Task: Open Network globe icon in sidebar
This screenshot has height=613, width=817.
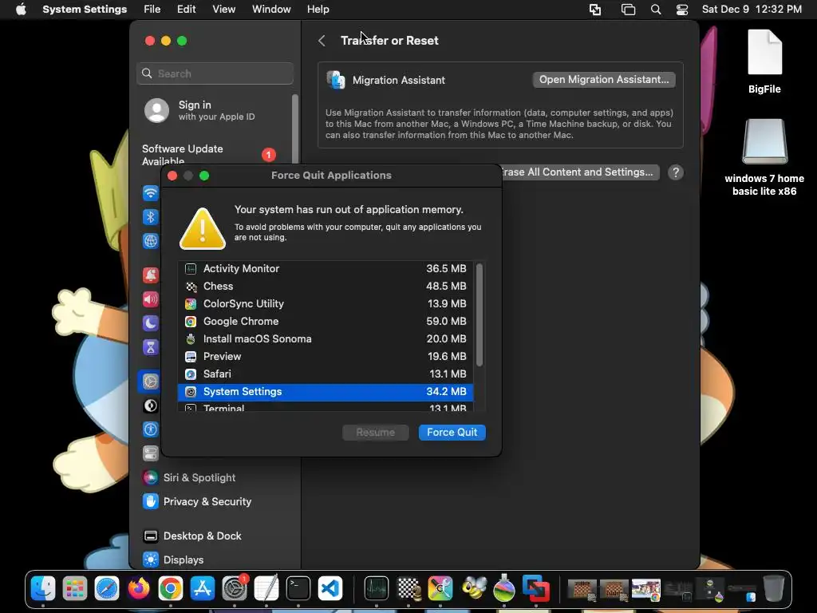Action: 151,241
